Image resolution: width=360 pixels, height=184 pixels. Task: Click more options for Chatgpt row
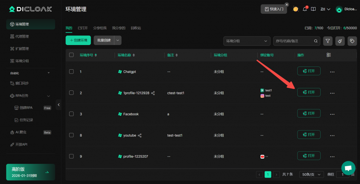pyautogui.click(x=332, y=72)
